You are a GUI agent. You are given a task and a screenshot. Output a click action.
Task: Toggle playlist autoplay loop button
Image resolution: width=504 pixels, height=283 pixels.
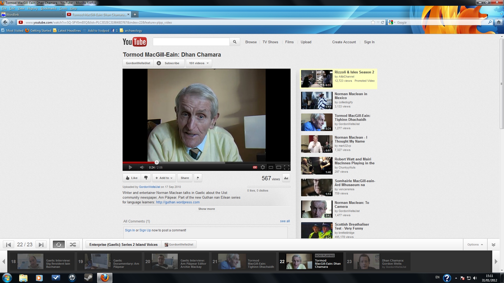coord(59,244)
